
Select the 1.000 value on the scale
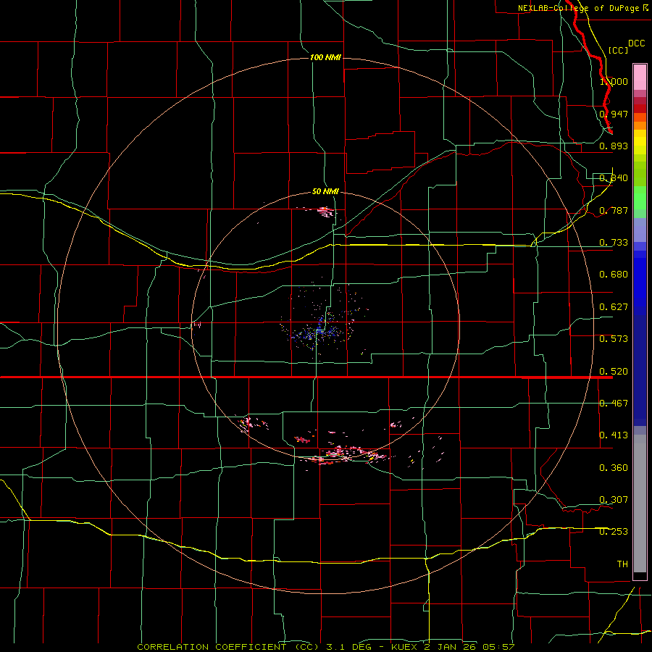[614, 81]
